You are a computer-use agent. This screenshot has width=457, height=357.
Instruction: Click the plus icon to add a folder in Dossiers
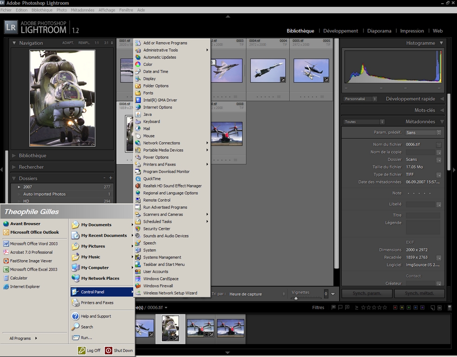click(110, 178)
